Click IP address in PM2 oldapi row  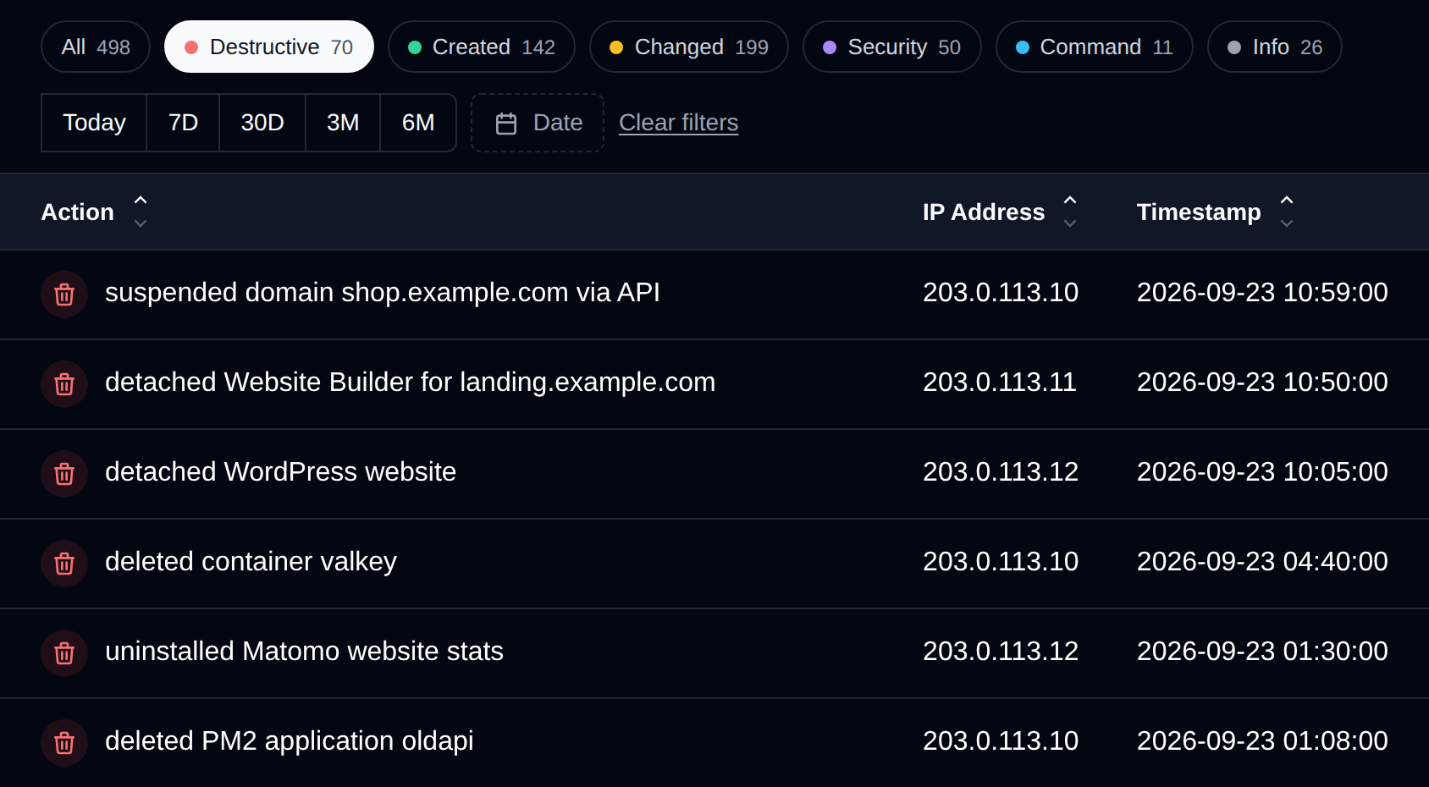click(1001, 741)
